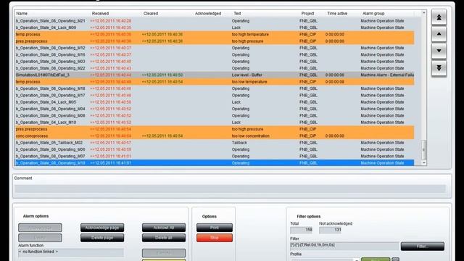Select row b_Operation_State_08_Operating_M21
Viewport: 464px width, 261px height.
pos(215,21)
